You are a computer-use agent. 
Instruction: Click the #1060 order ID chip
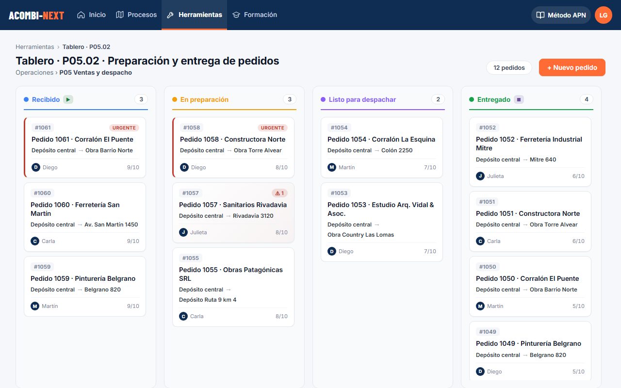(x=42, y=193)
